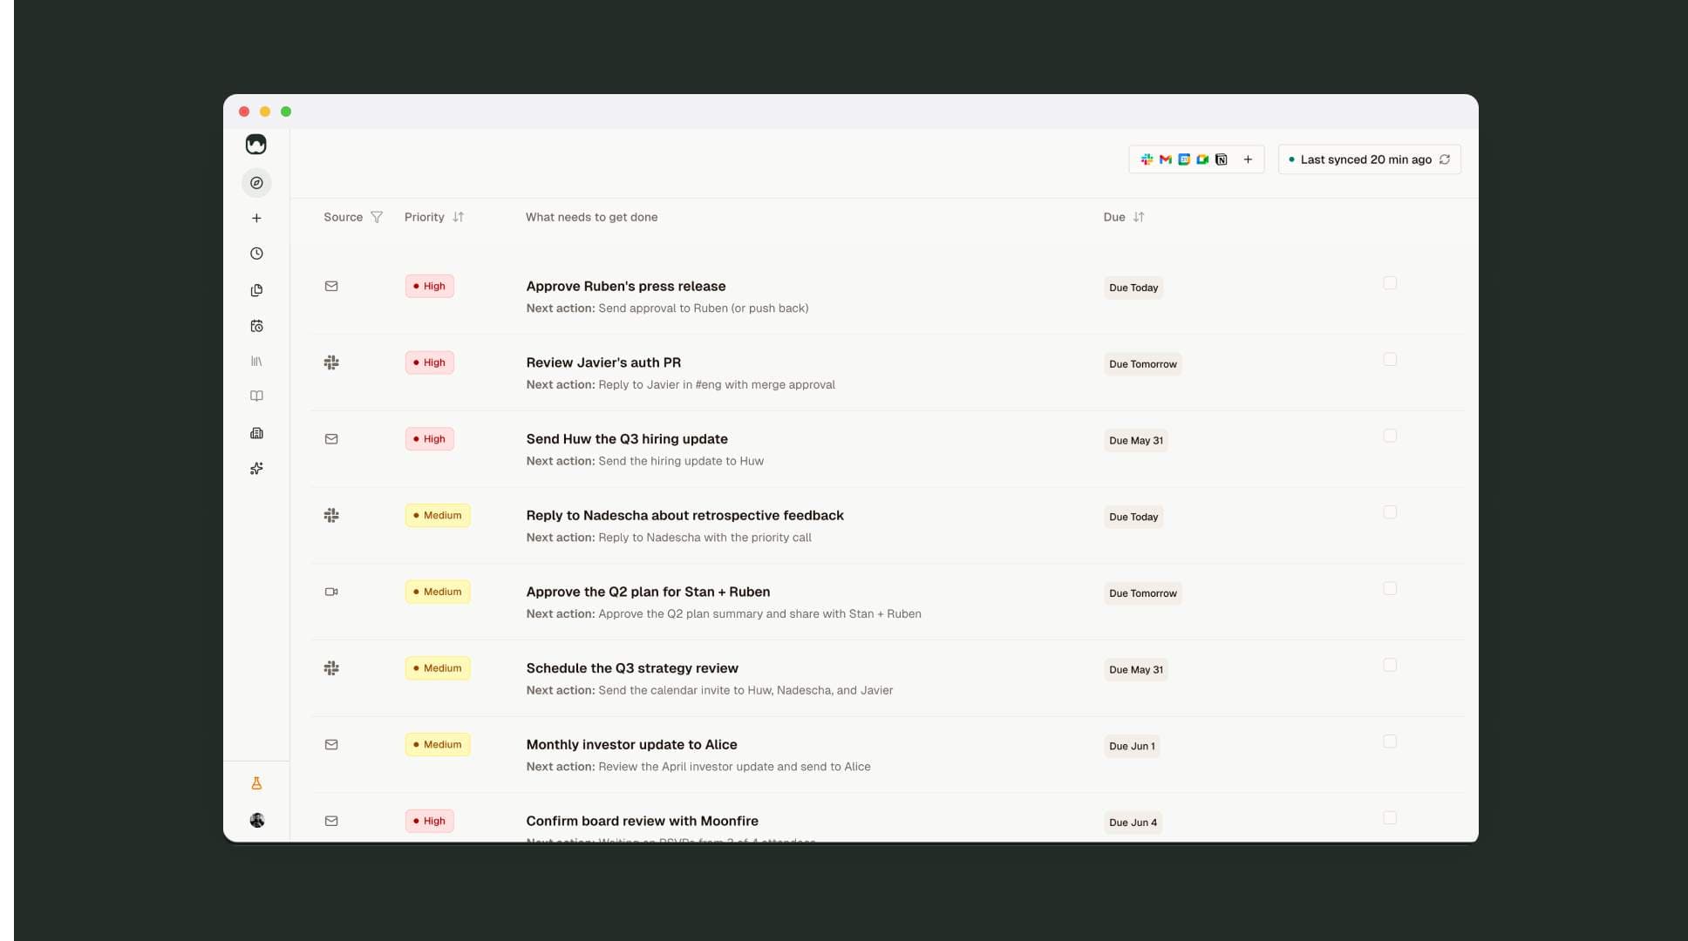Add a new integration with plus button
This screenshot has height=941, width=1688.
1248,159
